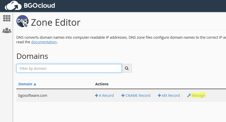This screenshot has width=226, height=122.
Task: Click the magnifier search button
Action: (127, 68)
